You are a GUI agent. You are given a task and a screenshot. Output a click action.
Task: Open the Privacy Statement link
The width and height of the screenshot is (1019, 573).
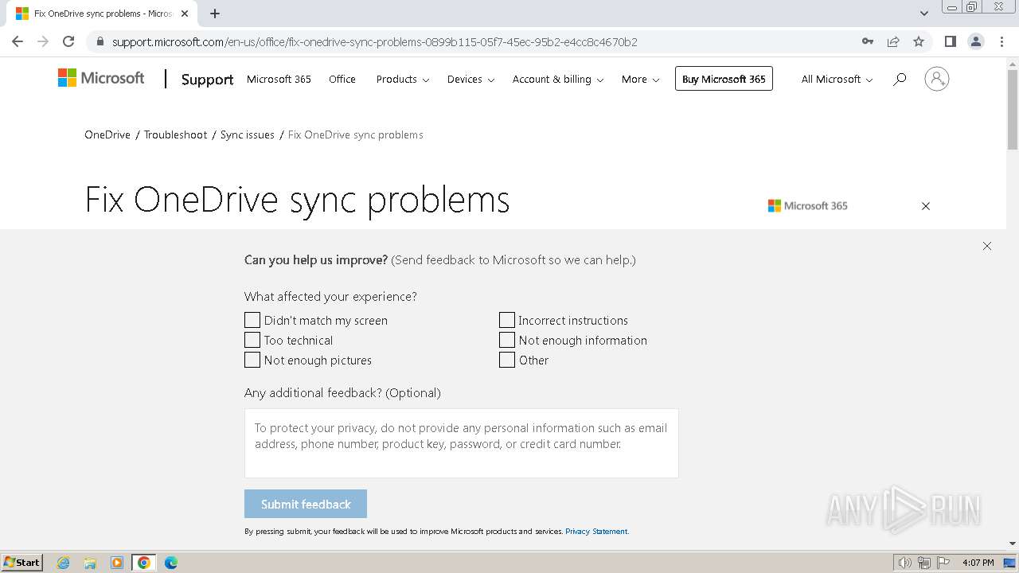pos(596,531)
